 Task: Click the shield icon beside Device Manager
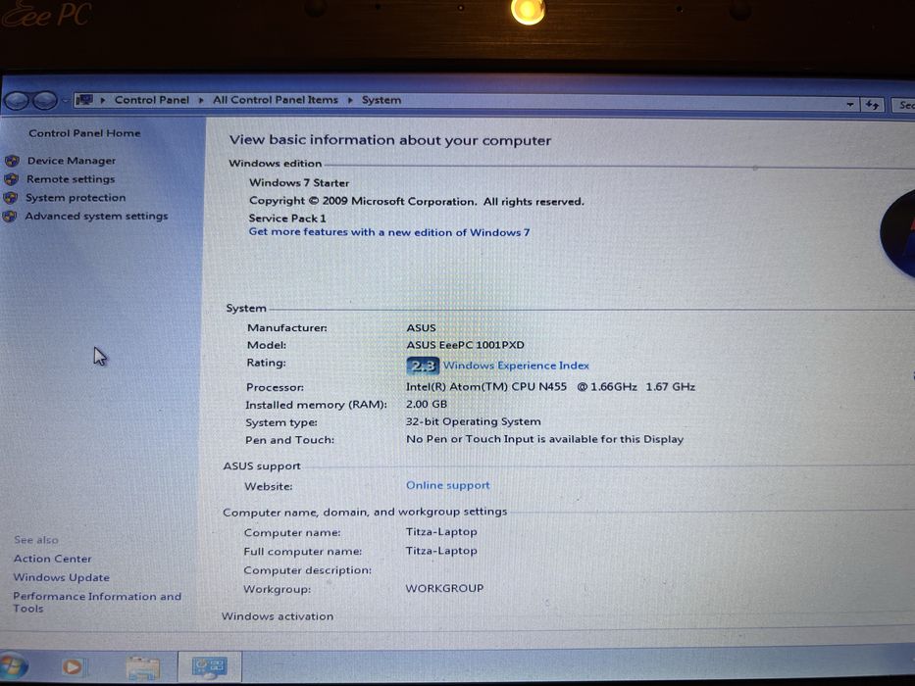12,161
